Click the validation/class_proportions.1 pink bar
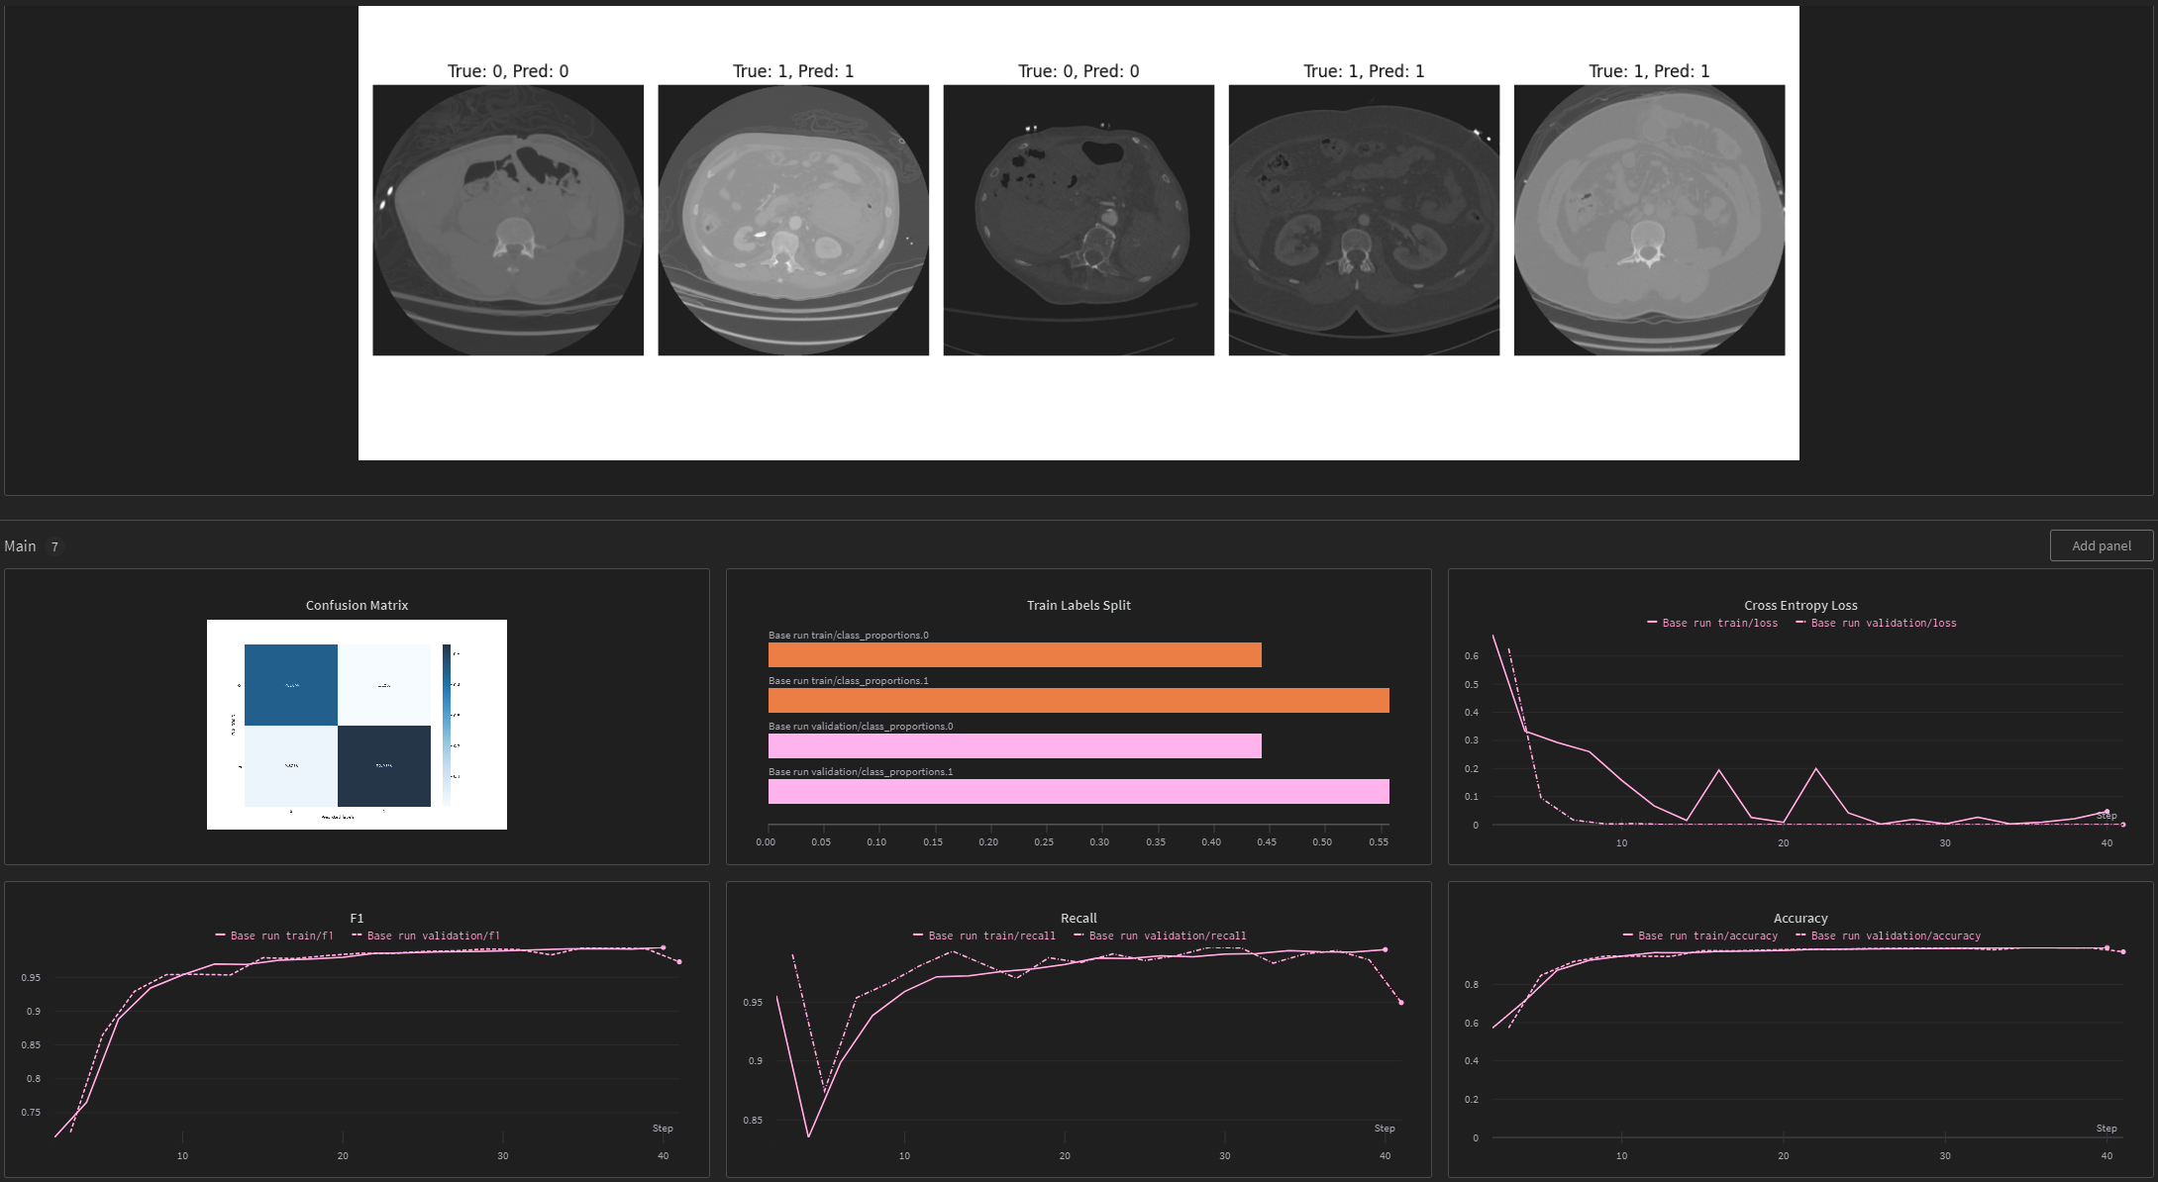The height and width of the screenshot is (1182, 2158). (1079, 792)
